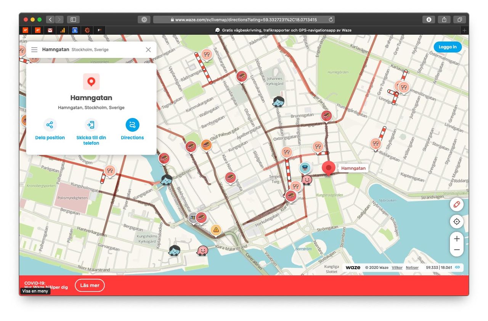Click the sad Wazer at Kungsbron
This screenshot has width=488, height=321.
tap(166, 179)
